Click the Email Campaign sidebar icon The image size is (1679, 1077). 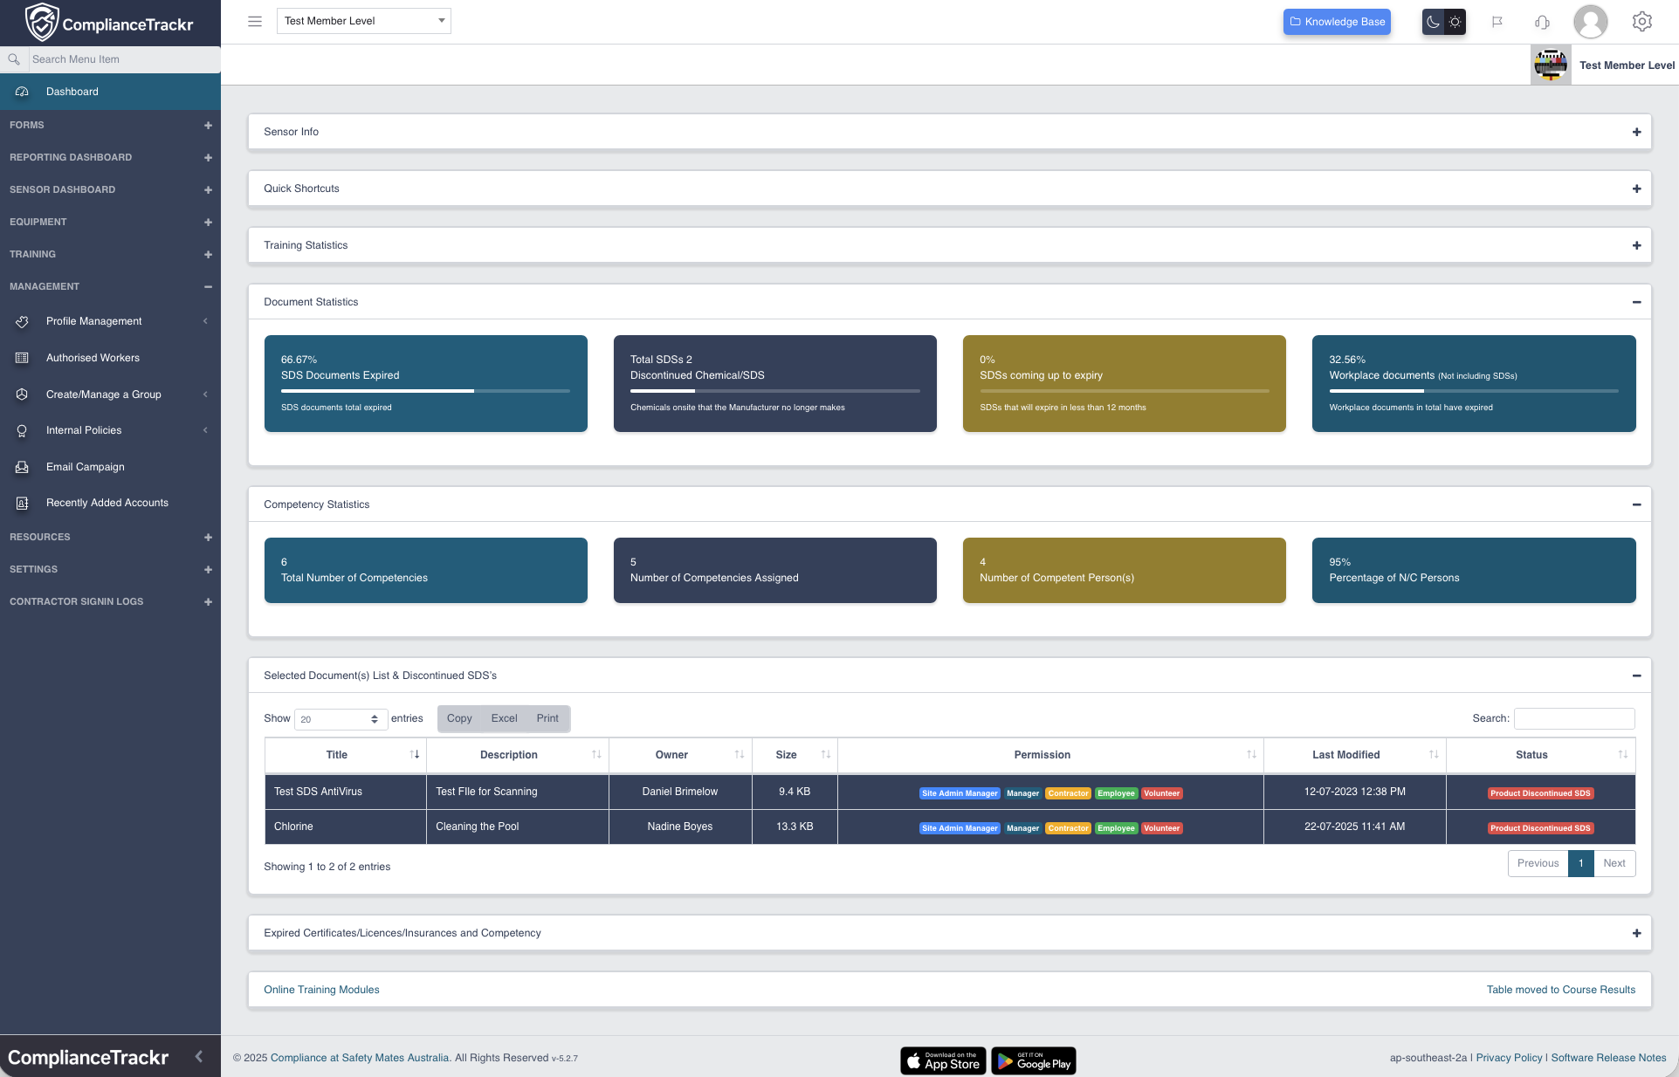click(x=22, y=467)
